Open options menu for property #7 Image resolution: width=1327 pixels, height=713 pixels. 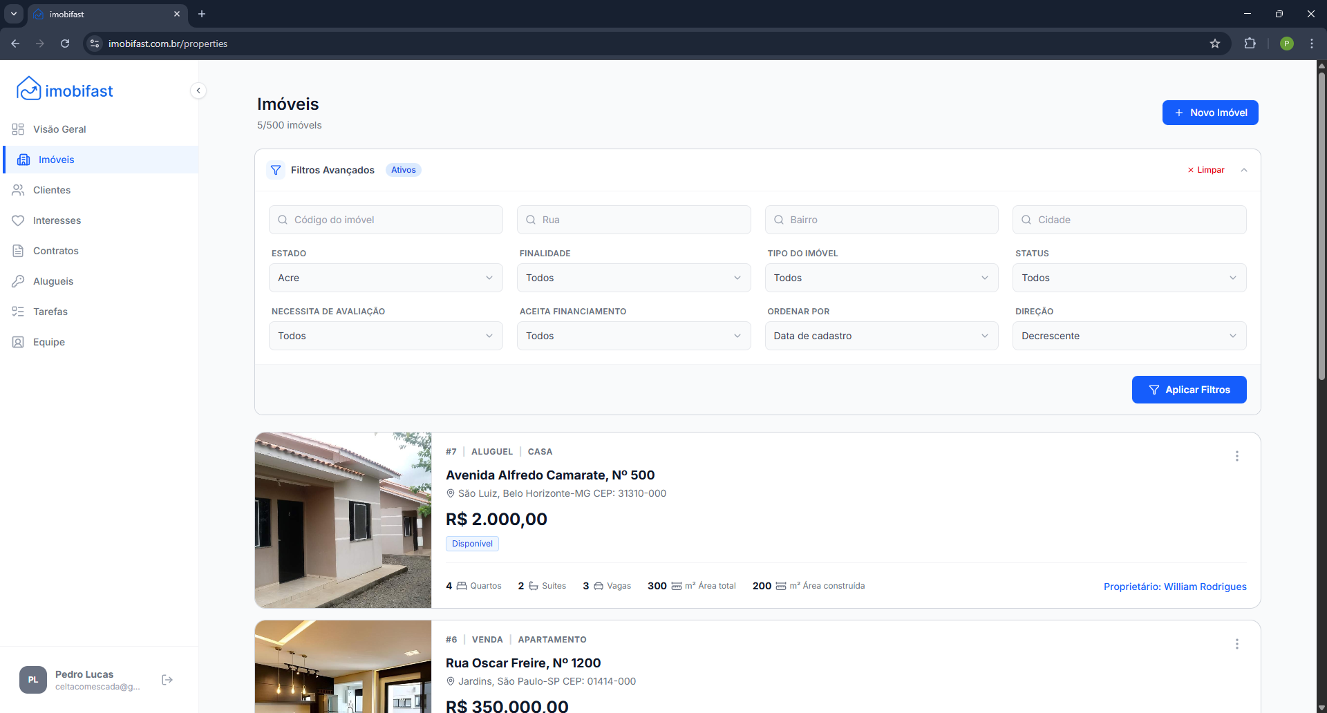[1236, 456]
